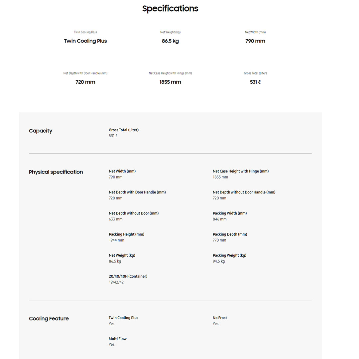Click the Packing Width (mm) label
This screenshot has width=359, height=359.
tap(230, 213)
